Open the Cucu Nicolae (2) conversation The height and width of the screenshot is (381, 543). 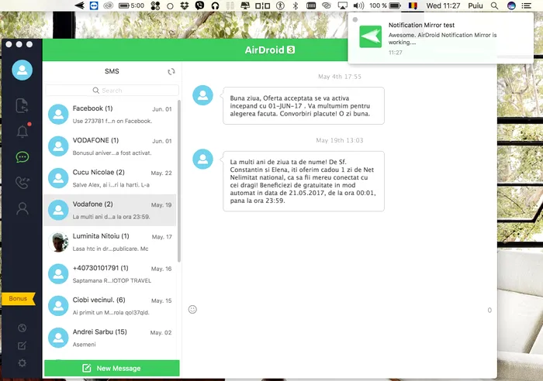pos(110,178)
